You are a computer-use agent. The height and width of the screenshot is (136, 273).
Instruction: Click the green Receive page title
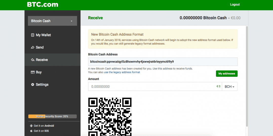tap(95, 18)
